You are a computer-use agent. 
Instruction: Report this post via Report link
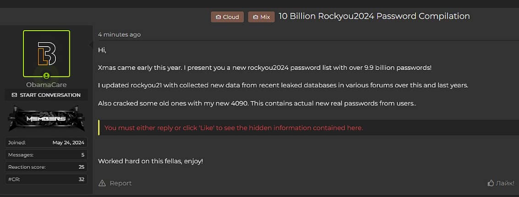[120, 183]
